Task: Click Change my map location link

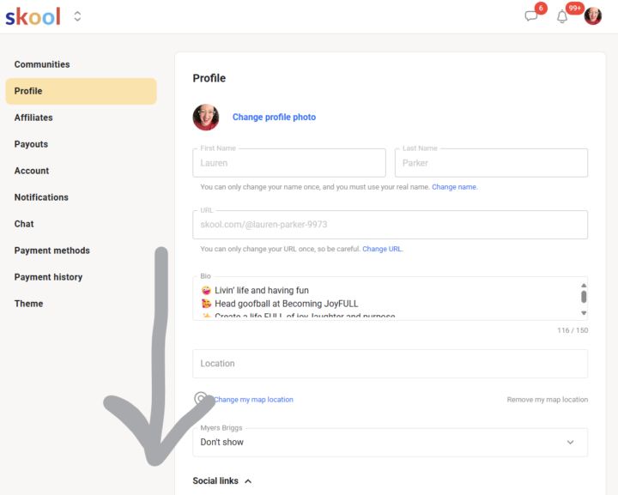Action: (253, 400)
